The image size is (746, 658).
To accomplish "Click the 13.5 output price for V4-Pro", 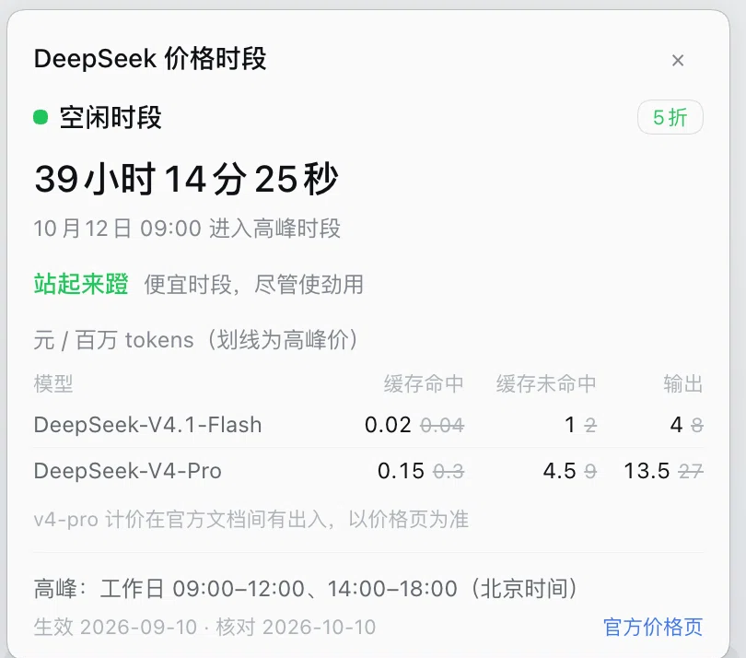I will pos(647,471).
